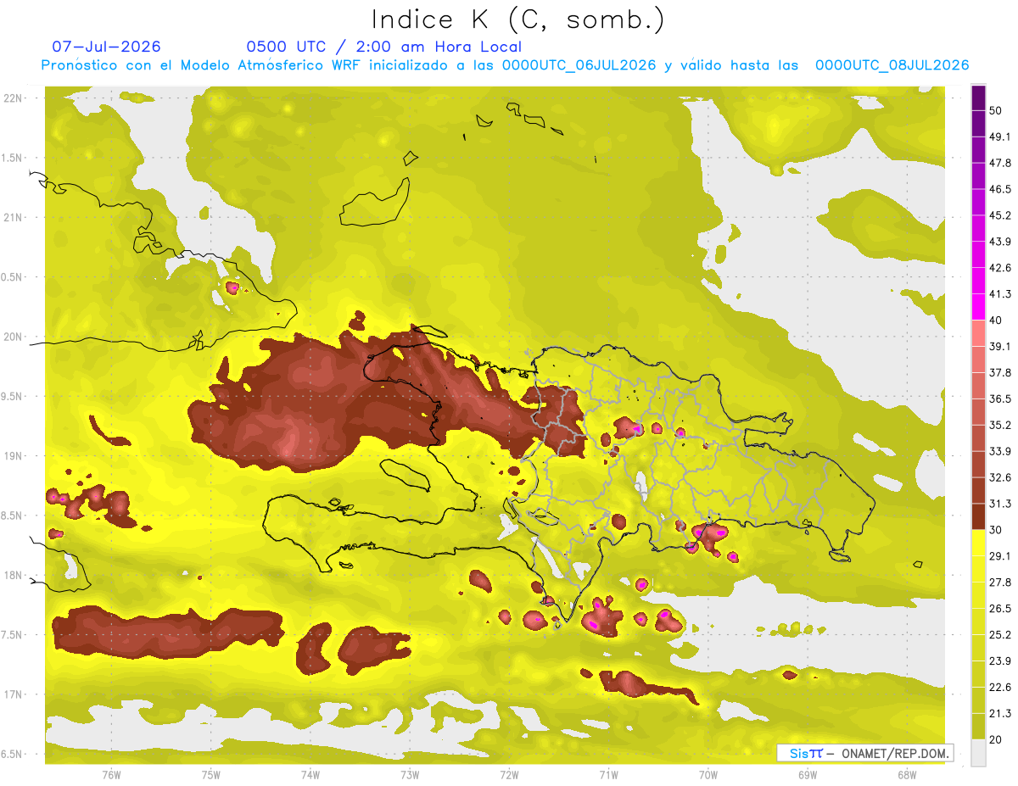Select the legend value "21.3"

pyautogui.click(x=1000, y=714)
